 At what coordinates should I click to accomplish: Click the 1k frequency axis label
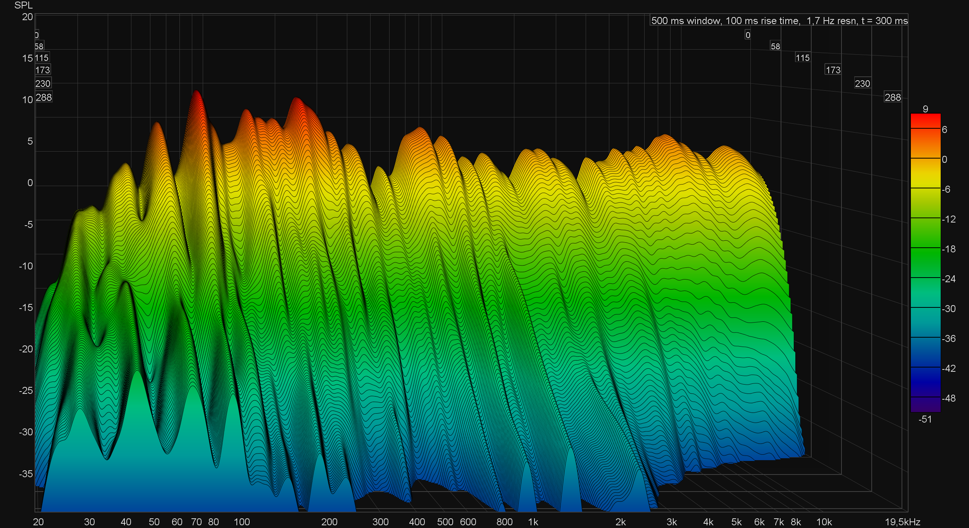(x=533, y=522)
